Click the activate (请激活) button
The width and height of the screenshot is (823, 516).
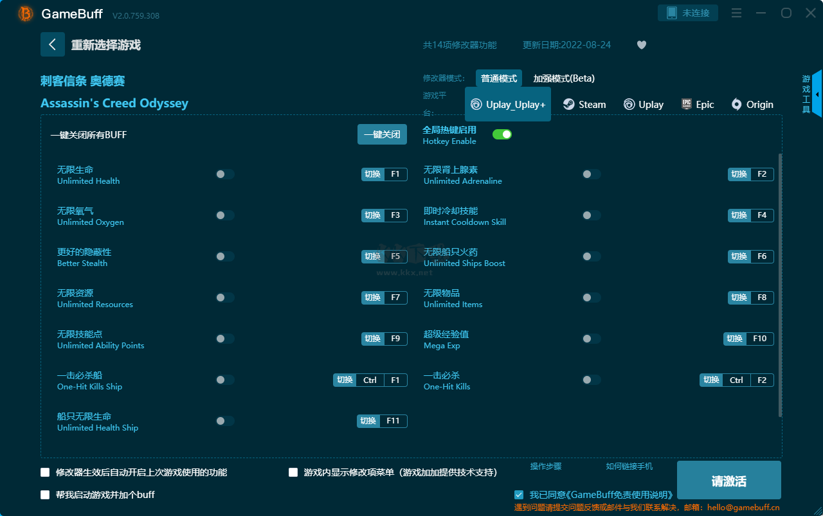(x=729, y=481)
